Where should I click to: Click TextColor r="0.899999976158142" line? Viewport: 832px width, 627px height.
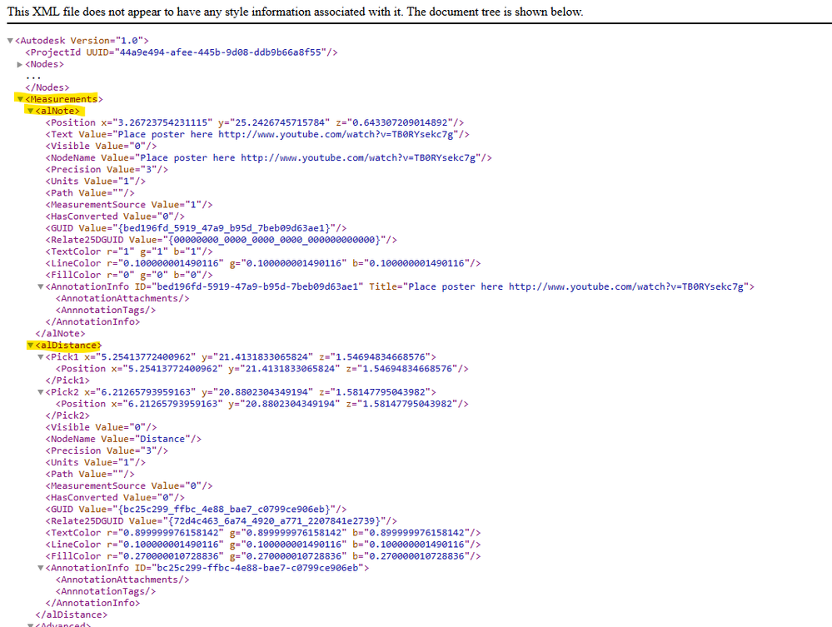[x=263, y=533]
